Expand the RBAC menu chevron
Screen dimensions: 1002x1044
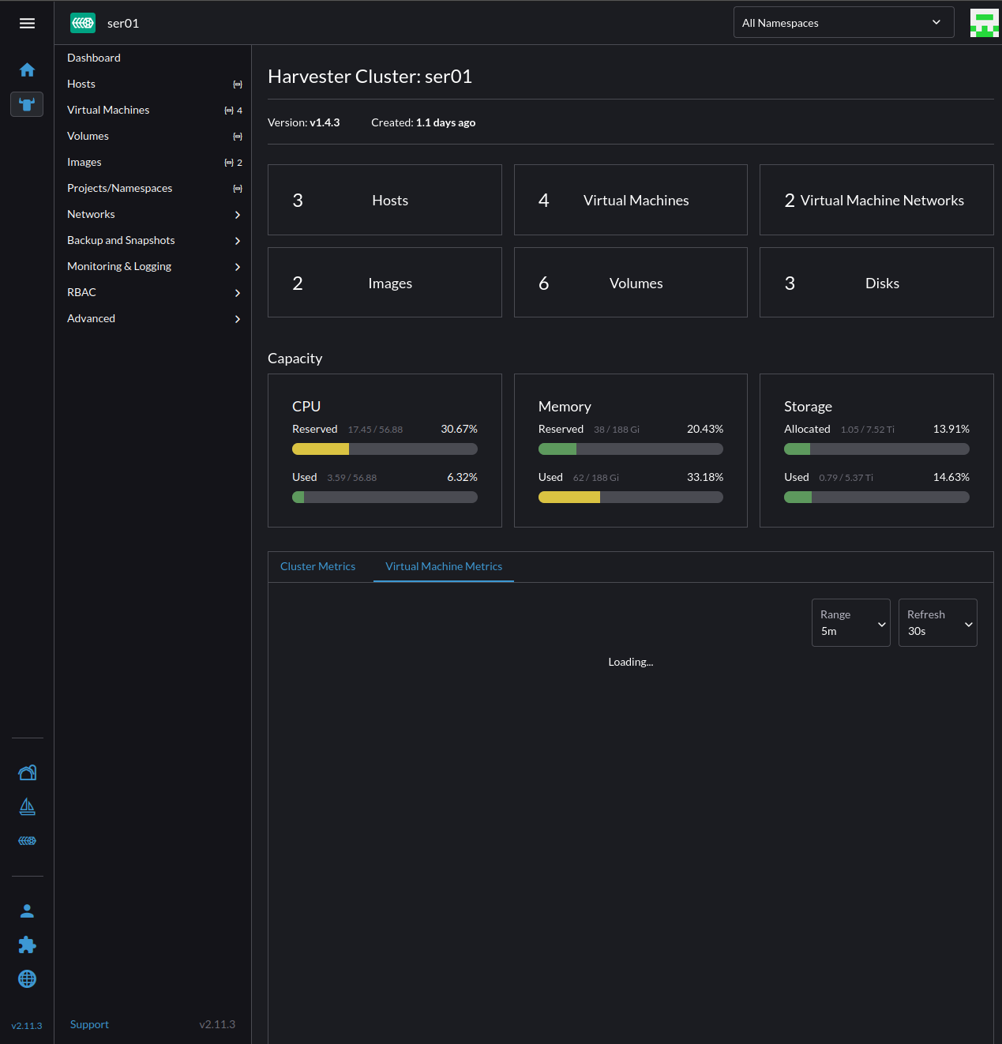[x=238, y=293]
